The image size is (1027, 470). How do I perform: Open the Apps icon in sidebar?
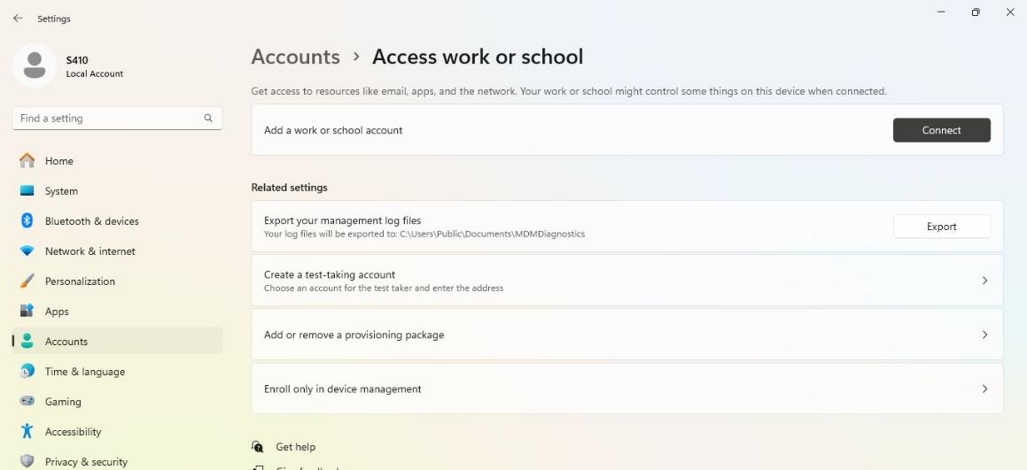tap(27, 312)
